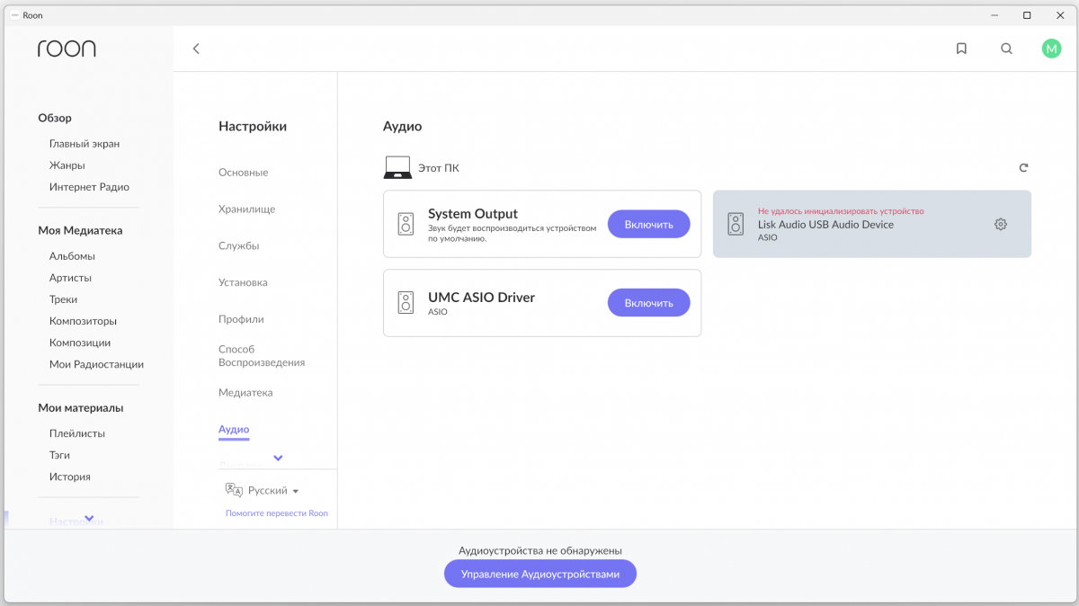
Task: Click the Обзор sidebar heading
Action: [x=55, y=118]
